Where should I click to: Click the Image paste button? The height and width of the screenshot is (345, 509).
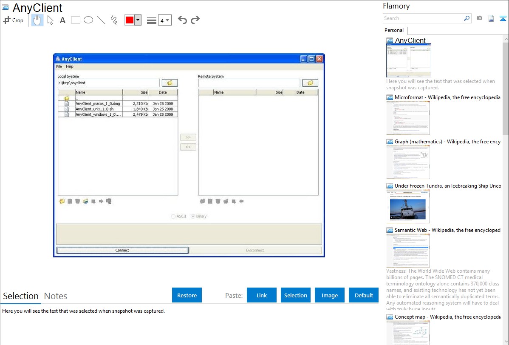tap(329, 295)
